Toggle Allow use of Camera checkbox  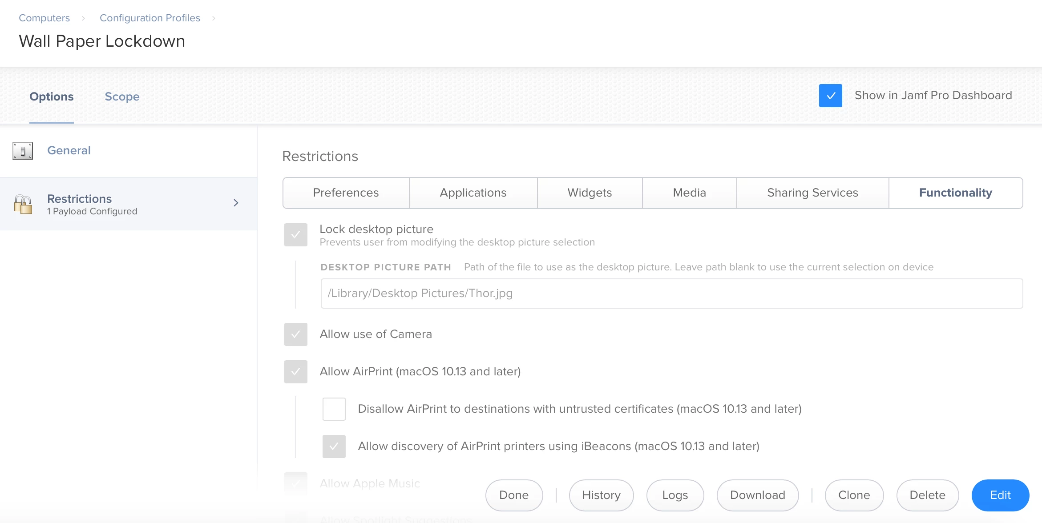296,334
